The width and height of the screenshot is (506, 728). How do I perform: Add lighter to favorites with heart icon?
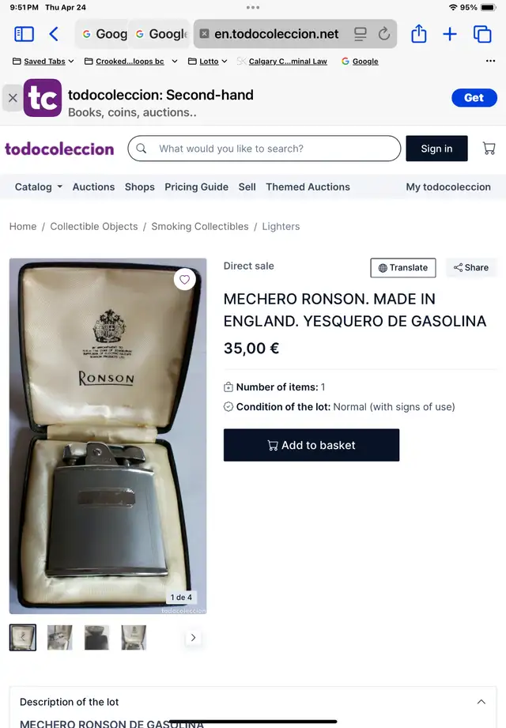pos(185,280)
